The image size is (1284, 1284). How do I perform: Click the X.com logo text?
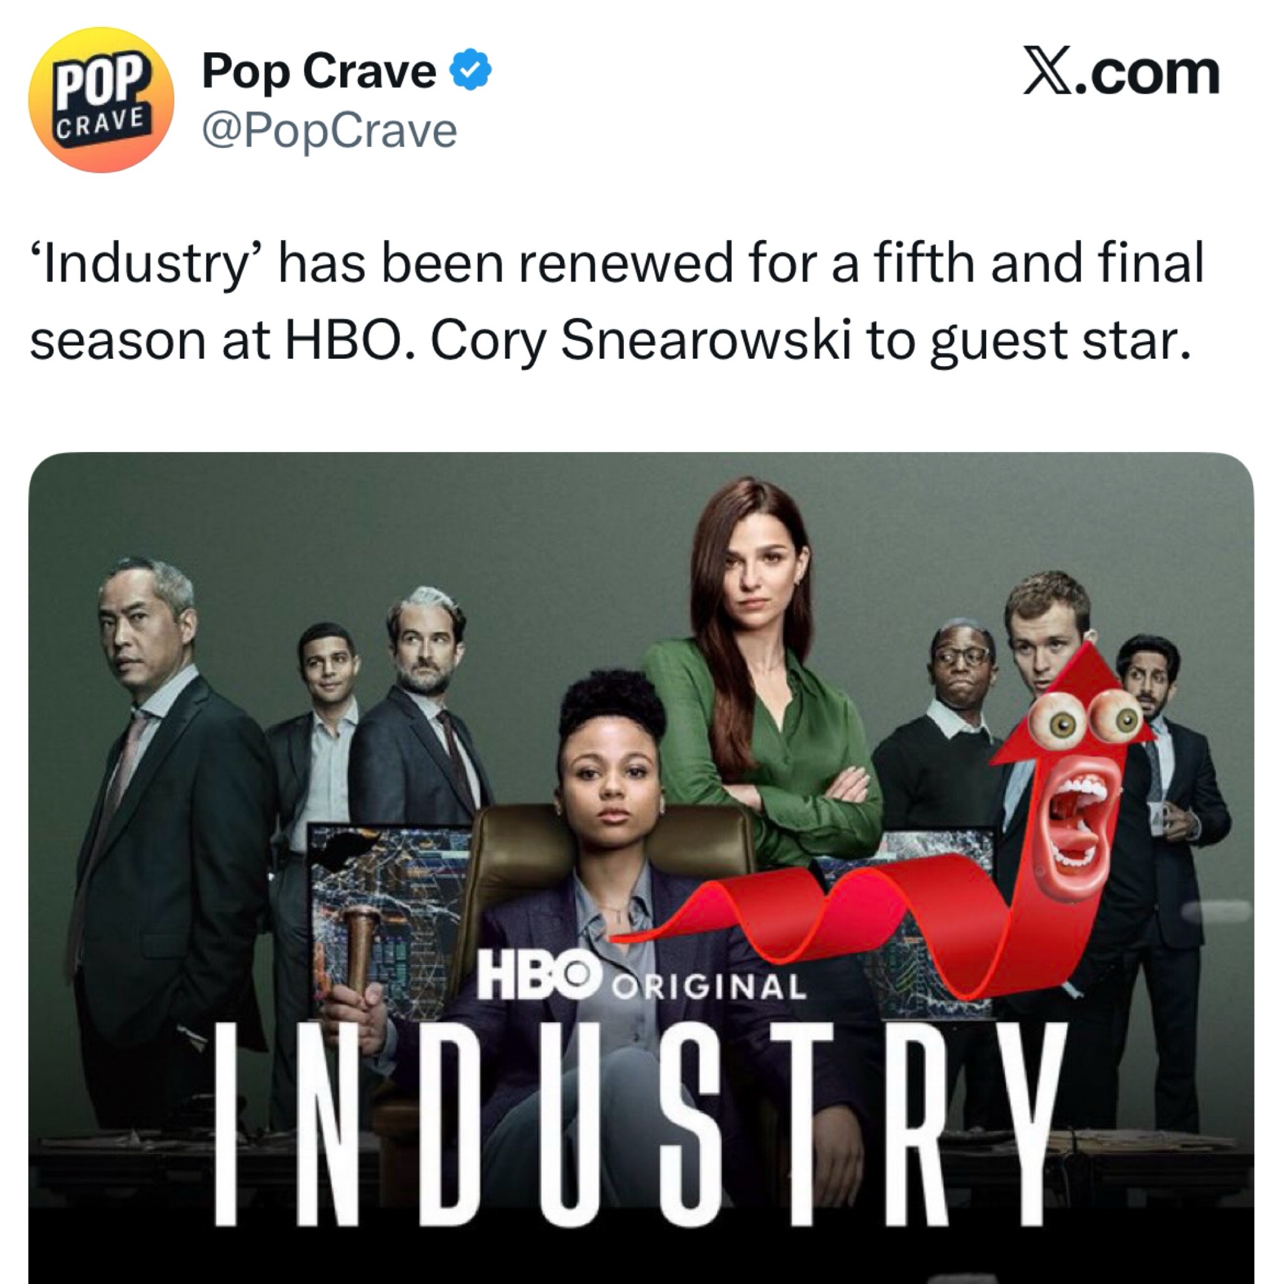1121,72
